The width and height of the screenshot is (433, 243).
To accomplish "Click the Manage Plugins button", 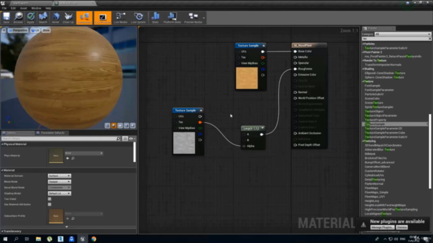I will (x=382, y=227).
